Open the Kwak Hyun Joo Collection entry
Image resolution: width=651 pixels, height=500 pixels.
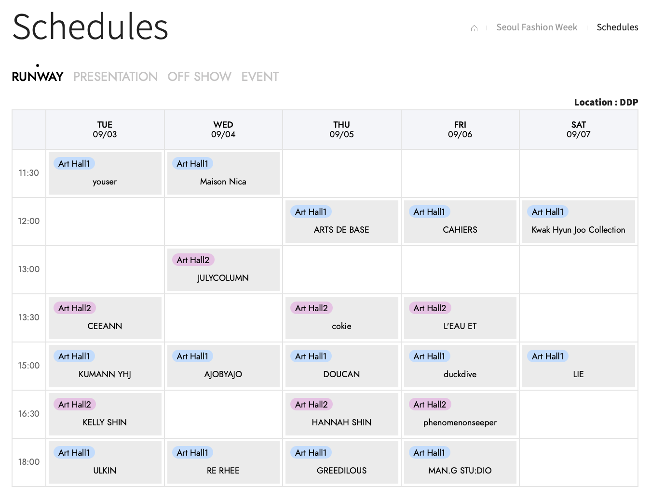click(579, 222)
